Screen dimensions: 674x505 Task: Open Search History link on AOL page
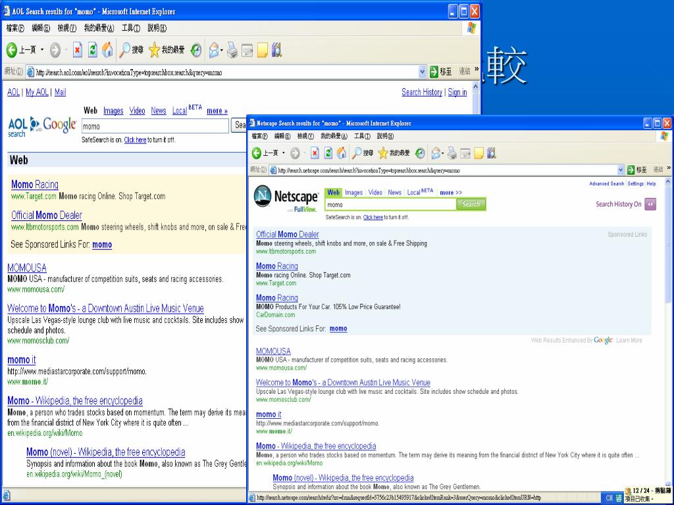tap(422, 92)
